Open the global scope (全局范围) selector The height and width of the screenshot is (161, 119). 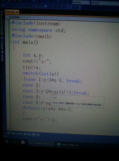tap(14, 17)
